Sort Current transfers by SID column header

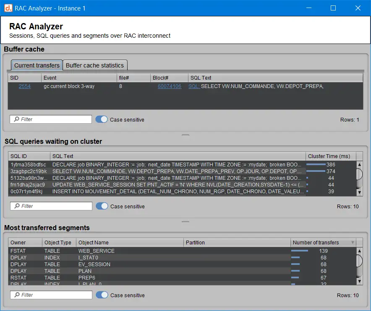tap(25, 78)
